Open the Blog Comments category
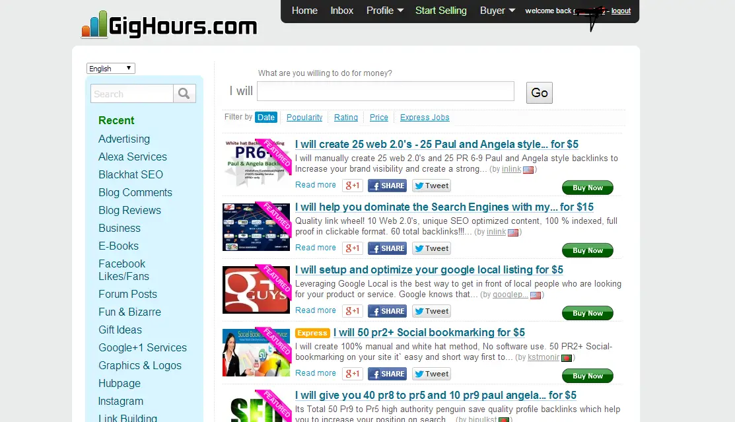This screenshot has width=735, height=422. point(135,193)
